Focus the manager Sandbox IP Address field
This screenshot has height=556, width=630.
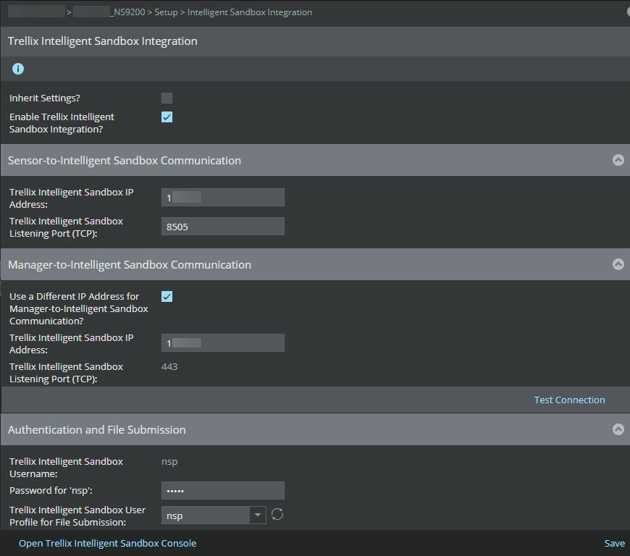[223, 342]
